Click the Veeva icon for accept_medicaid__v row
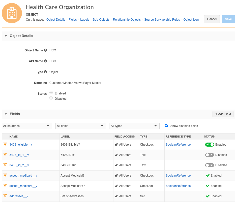Screen dimensions: 237x202 [x=5, y=175]
